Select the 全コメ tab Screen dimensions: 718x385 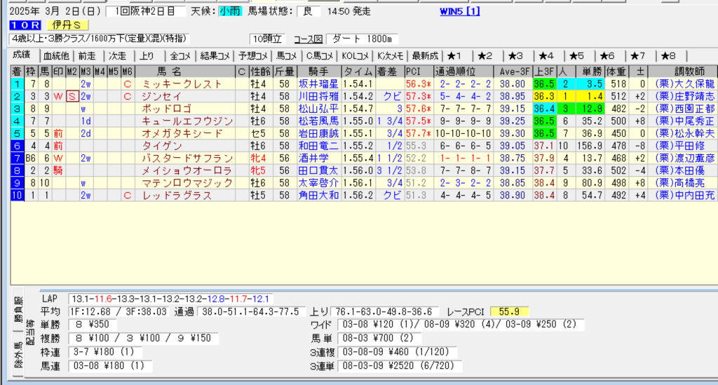click(x=180, y=56)
